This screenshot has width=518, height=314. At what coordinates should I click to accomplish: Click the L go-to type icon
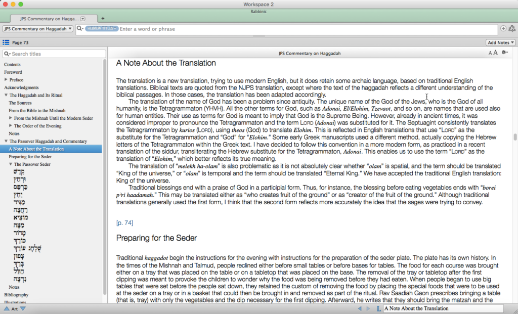point(378,308)
